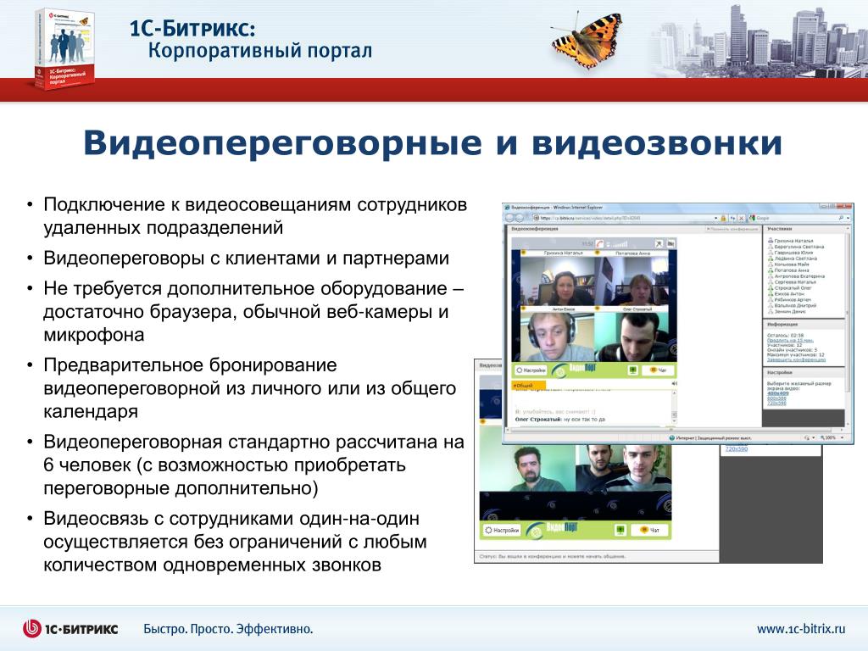Click the search magnifier icon
The image size is (868, 651).
click(x=841, y=218)
